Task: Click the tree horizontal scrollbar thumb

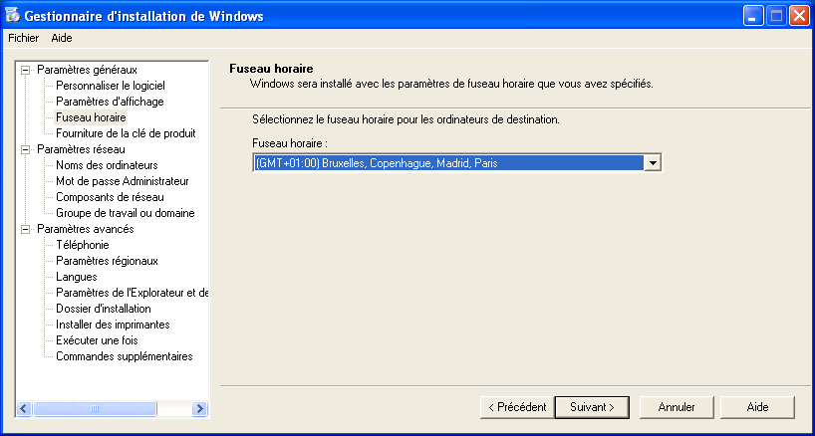Action: [x=95, y=408]
